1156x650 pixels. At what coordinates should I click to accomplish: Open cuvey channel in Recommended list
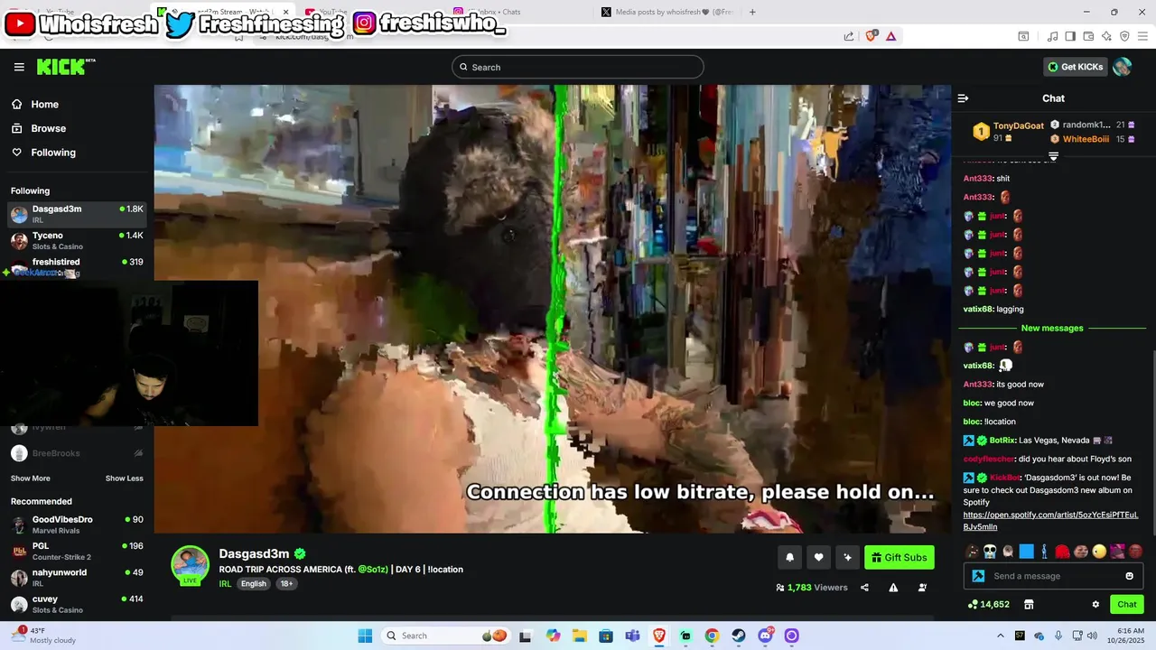coord(76,604)
